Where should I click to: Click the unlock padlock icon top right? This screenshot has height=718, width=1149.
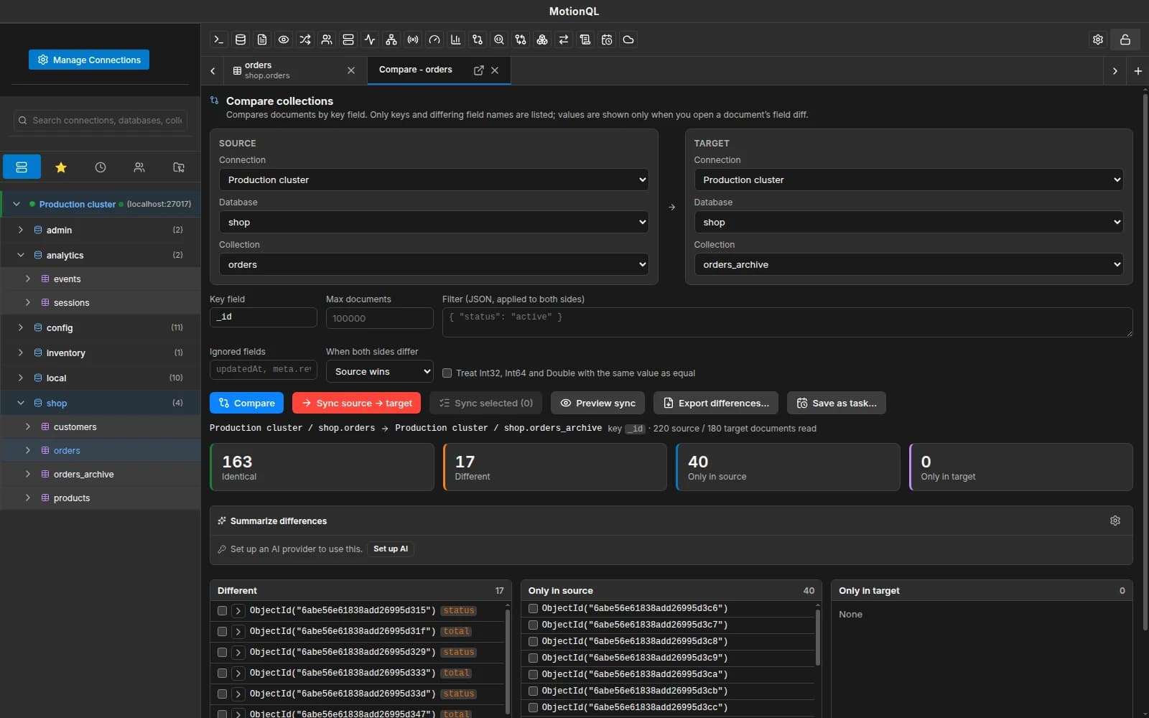click(x=1125, y=39)
